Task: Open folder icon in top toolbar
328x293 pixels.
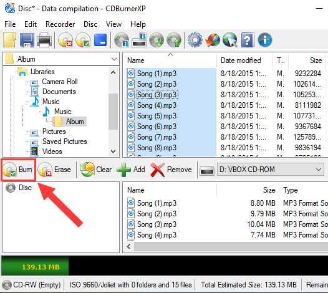Action: 9,40
